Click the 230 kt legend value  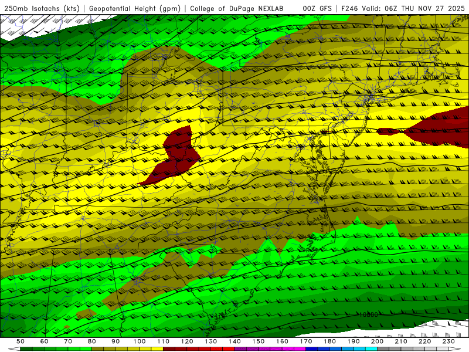[448, 341]
